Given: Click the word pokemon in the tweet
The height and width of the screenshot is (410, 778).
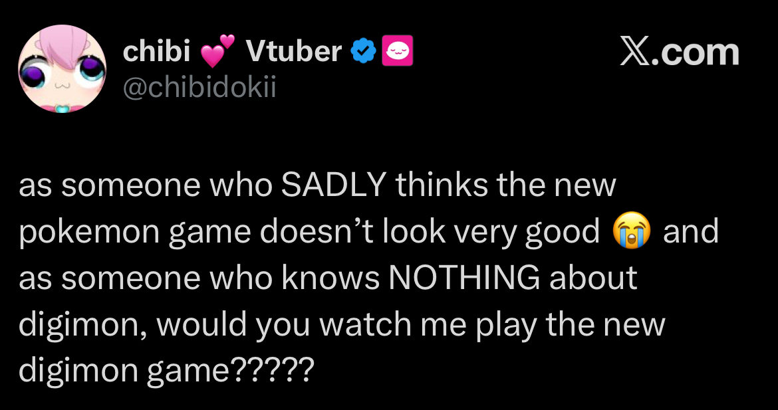Looking at the screenshot, I should (90, 232).
